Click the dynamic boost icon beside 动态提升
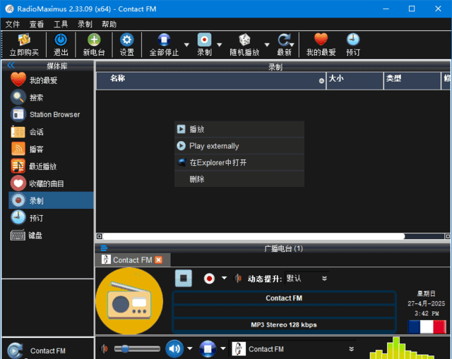This screenshot has height=359, width=452. (238, 278)
